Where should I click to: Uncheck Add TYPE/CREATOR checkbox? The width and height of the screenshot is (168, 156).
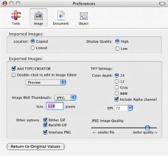click(x=14, y=69)
